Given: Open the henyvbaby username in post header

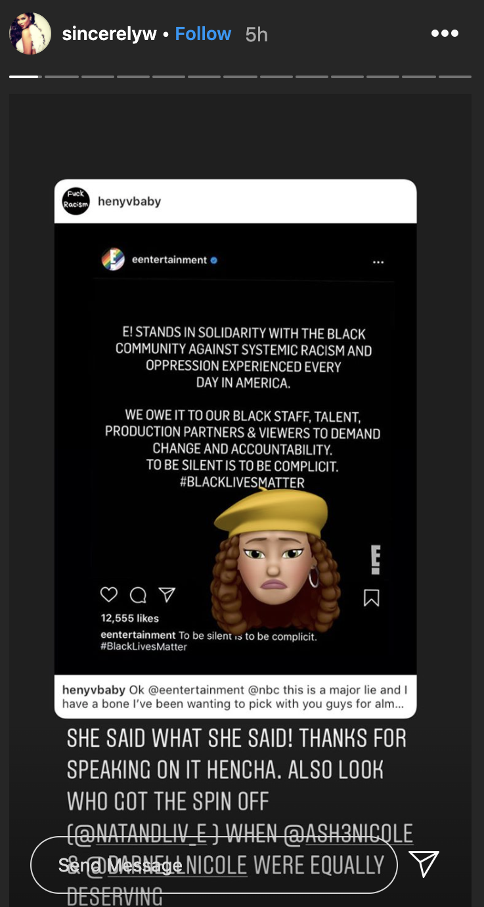Looking at the screenshot, I should tap(129, 202).
